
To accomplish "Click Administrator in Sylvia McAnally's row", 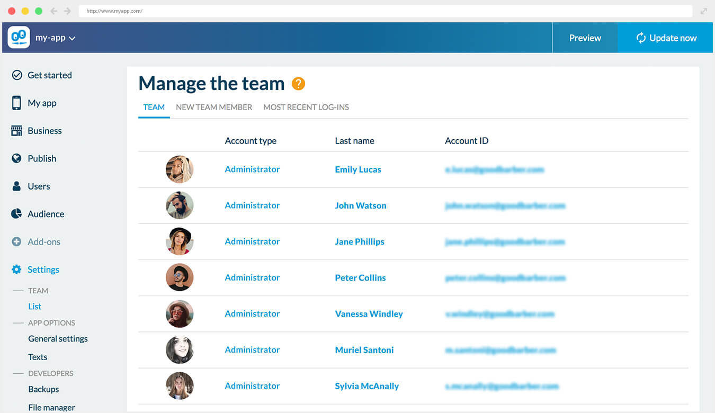I will (252, 386).
